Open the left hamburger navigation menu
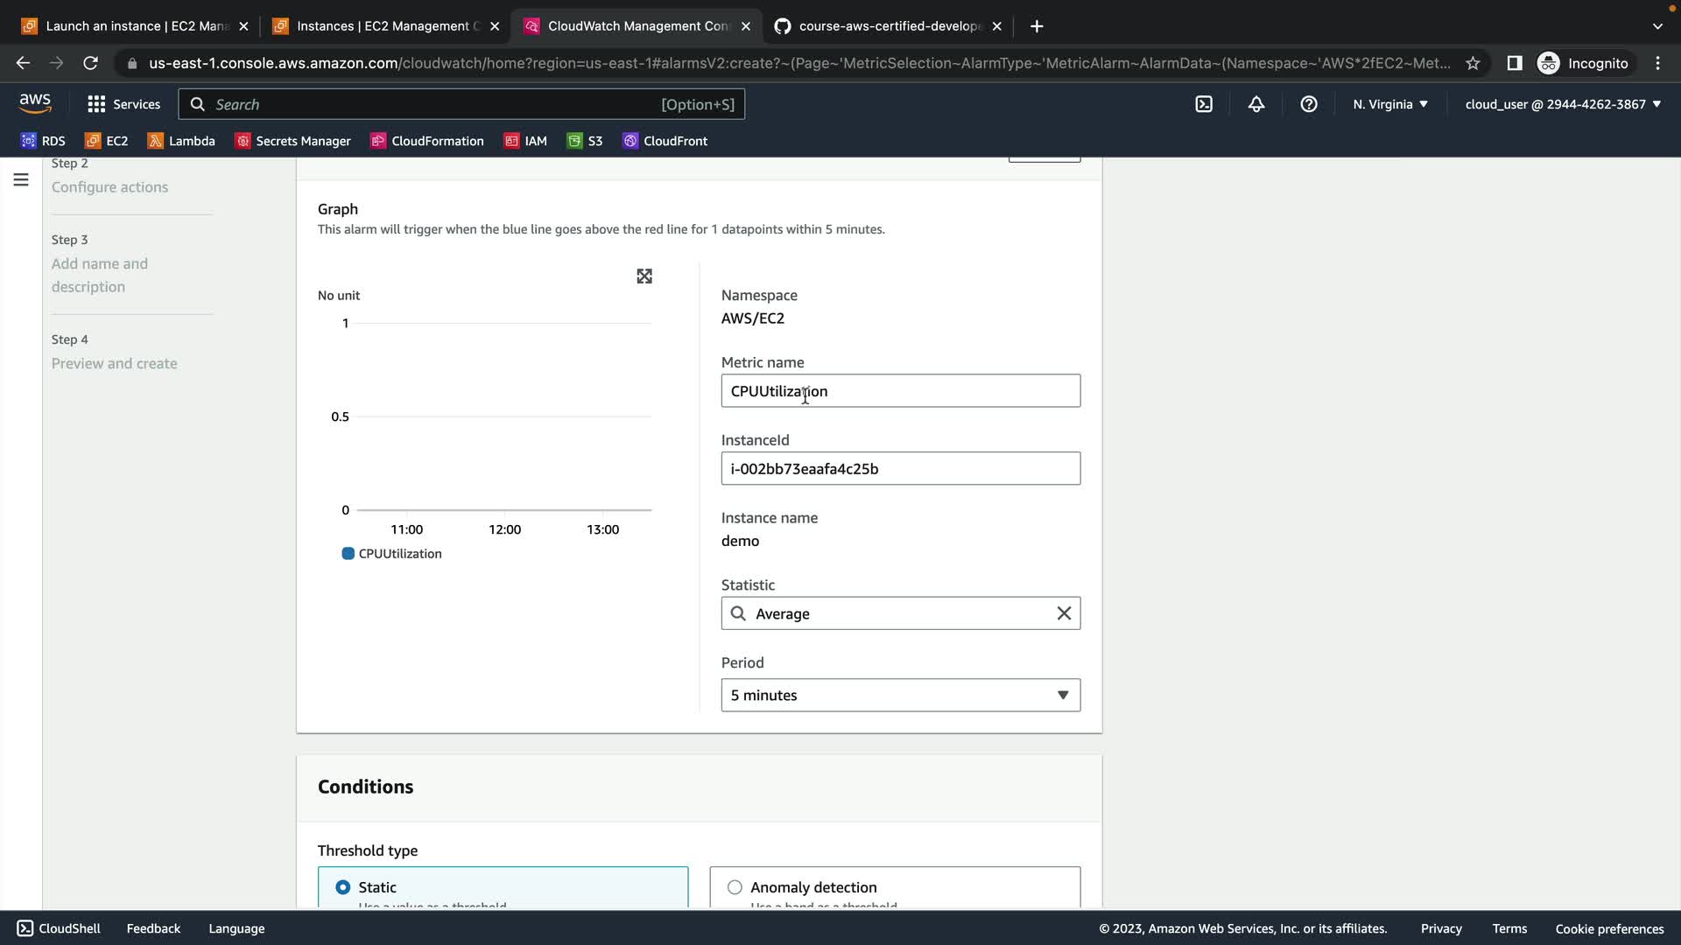The height and width of the screenshot is (945, 1681). [x=21, y=180]
